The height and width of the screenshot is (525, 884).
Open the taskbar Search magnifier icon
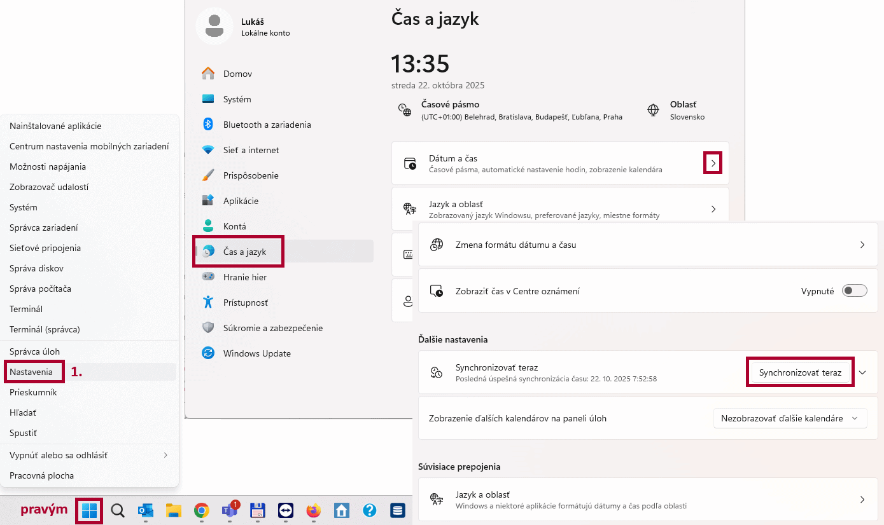point(118,510)
